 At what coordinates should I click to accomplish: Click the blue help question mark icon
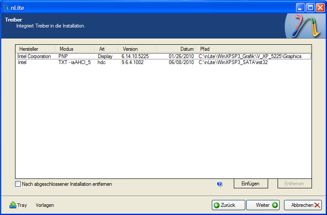coord(220,184)
